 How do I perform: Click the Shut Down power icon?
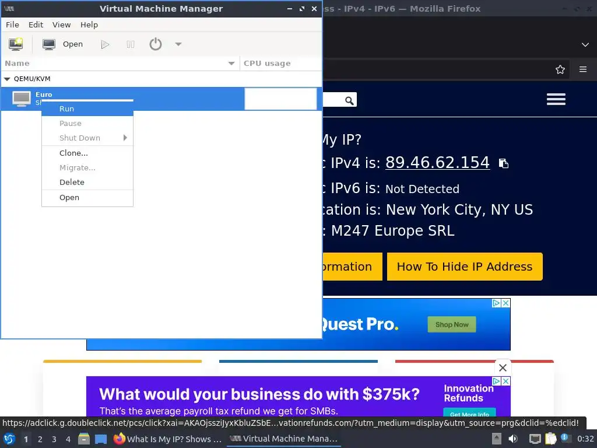point(155,44)
